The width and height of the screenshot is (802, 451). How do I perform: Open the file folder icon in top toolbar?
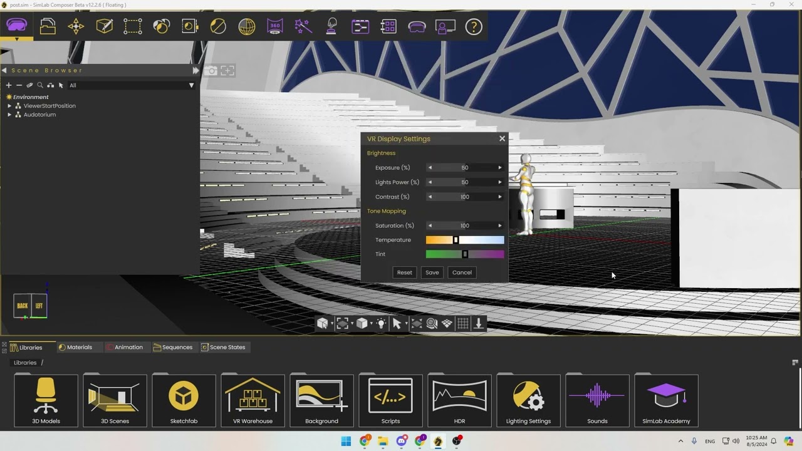[x=48, y=26]
